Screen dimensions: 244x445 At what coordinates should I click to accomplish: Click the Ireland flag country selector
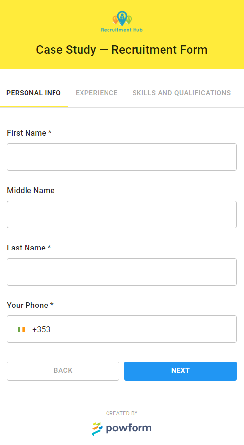21,329
